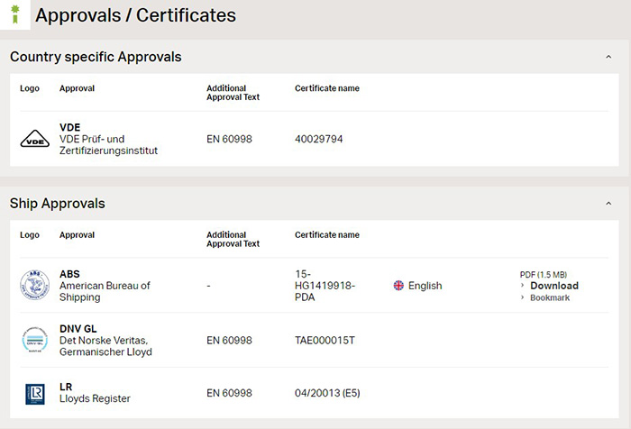This screenshot has width=631, height=429.
Task: Download the ABS certificate PDF
Action: pyautogui.click(x=554, y=286)
